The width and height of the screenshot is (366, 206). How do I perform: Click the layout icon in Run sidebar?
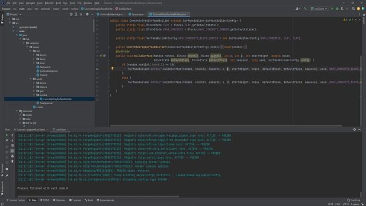click(x=7, y=169)
